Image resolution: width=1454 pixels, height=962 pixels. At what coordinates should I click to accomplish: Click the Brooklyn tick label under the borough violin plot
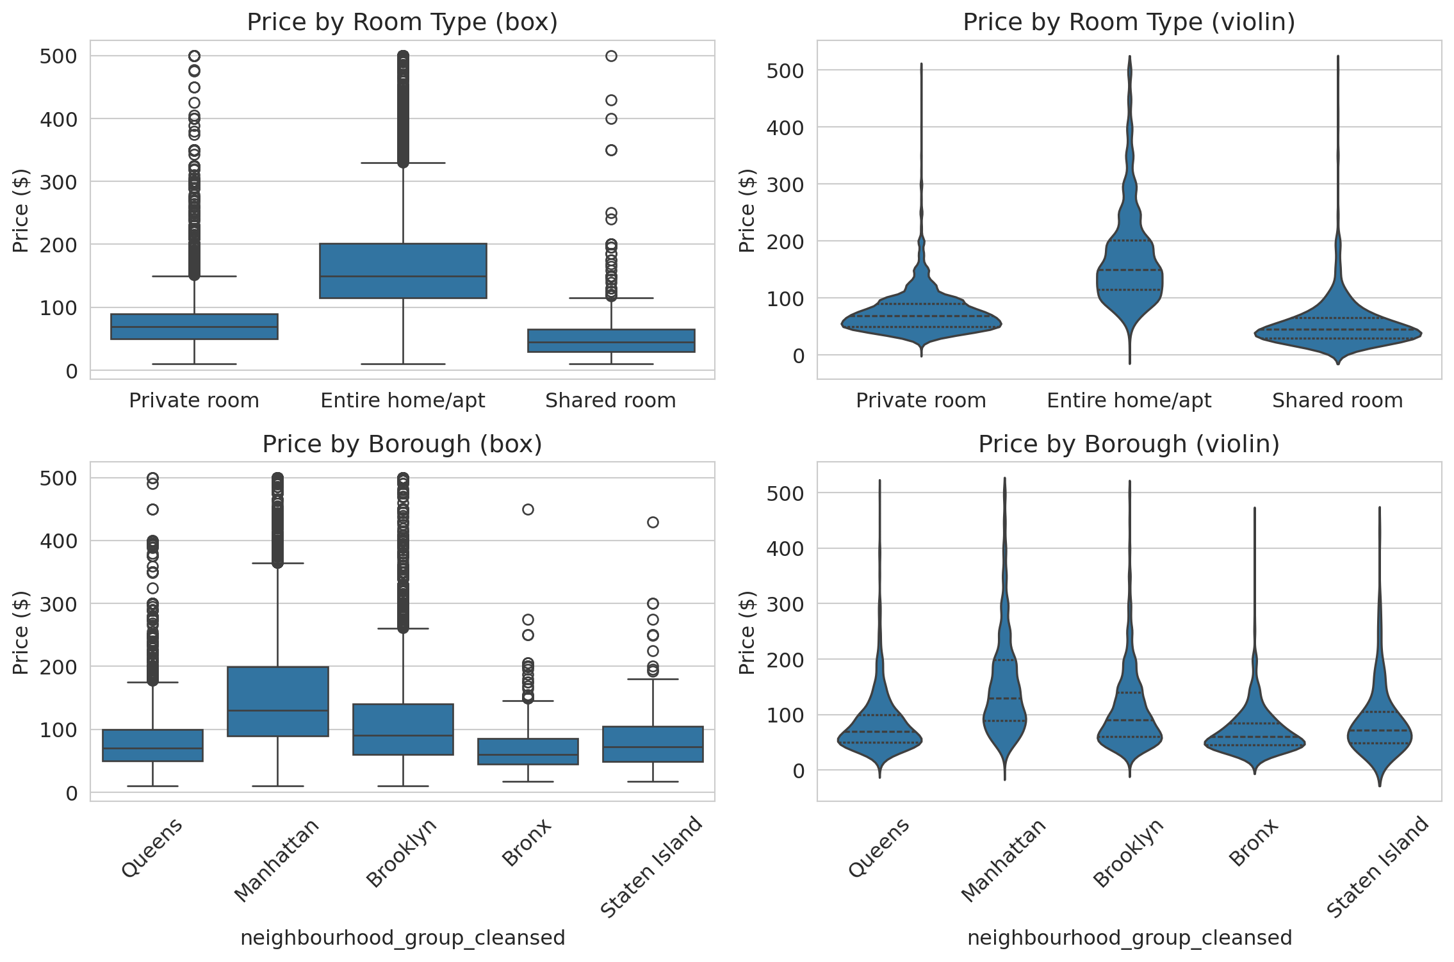coord(1128,853)
